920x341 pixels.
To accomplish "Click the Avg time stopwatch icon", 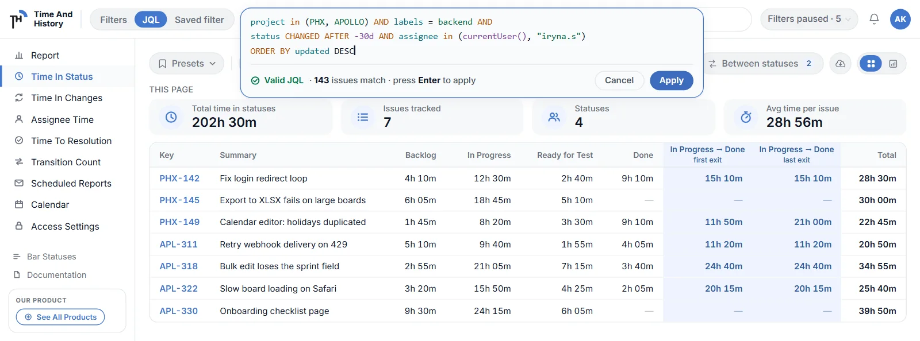I will 746,117.
